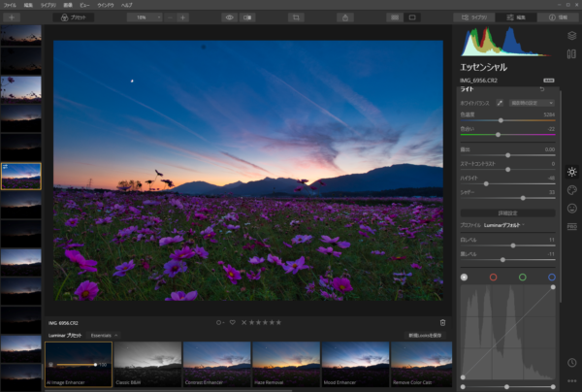Open the Layers panel icon
The height and width of the screenshot is (392, 582).
point(571,36)
